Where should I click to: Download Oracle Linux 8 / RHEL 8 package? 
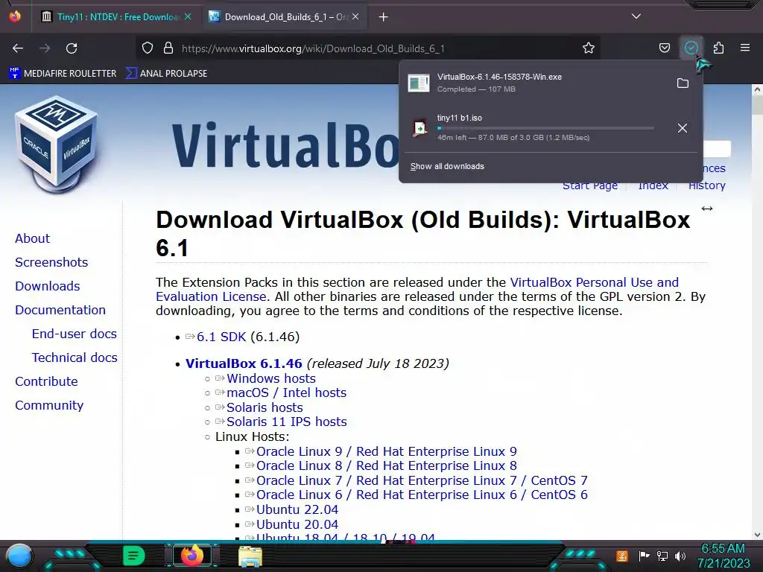(387, 466)
